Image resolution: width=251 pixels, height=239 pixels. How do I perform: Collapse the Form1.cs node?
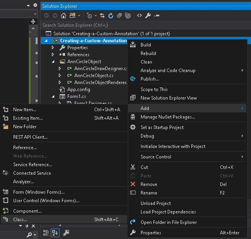53,96
